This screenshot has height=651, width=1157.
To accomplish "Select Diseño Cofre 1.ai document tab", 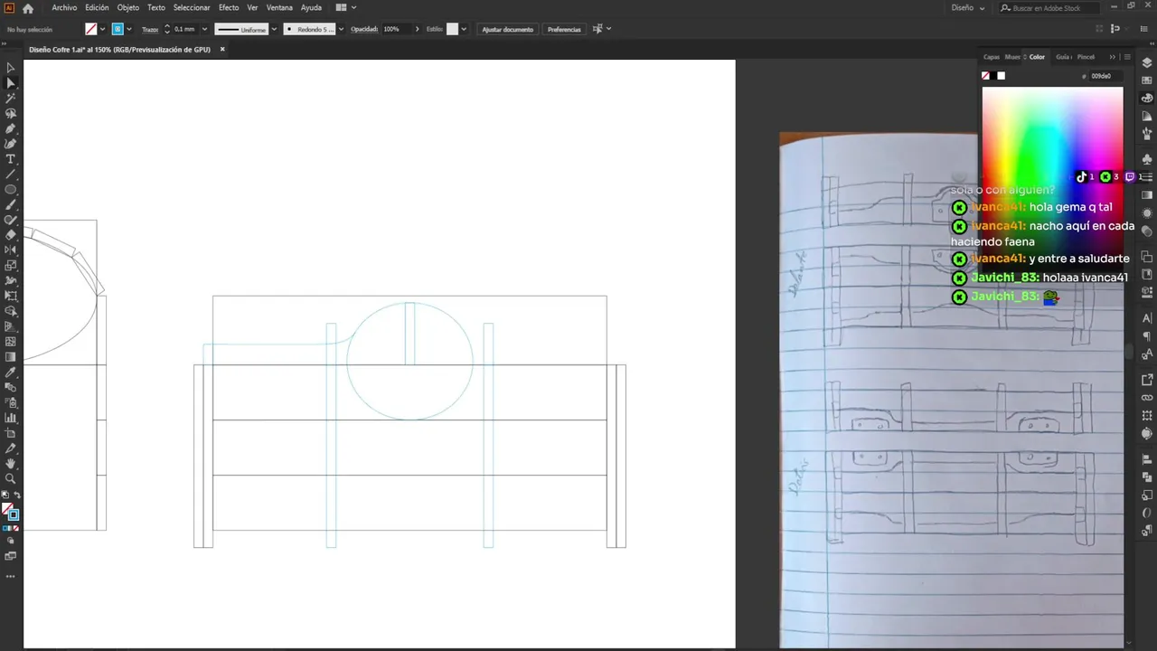I will [x=119, y=50].
